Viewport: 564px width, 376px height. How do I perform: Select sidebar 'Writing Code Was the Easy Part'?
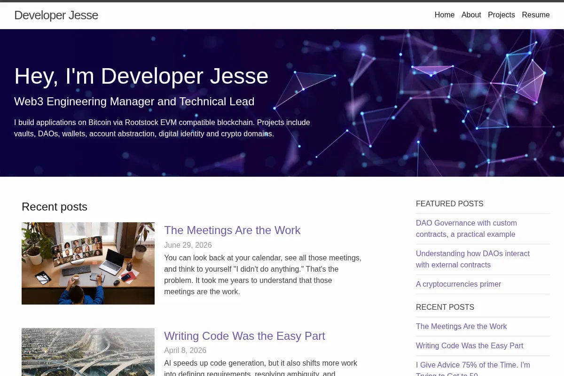pyautogui.click(x=470, y=345)
